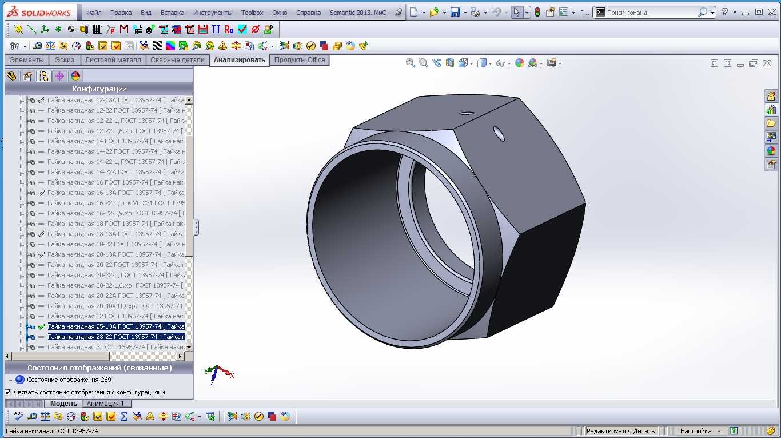
Task: Click the red Rd icon in top toolbar
Action: pos(229,29)
